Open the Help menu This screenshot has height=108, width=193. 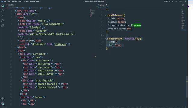pyautogui.click(x=38, y=1)
